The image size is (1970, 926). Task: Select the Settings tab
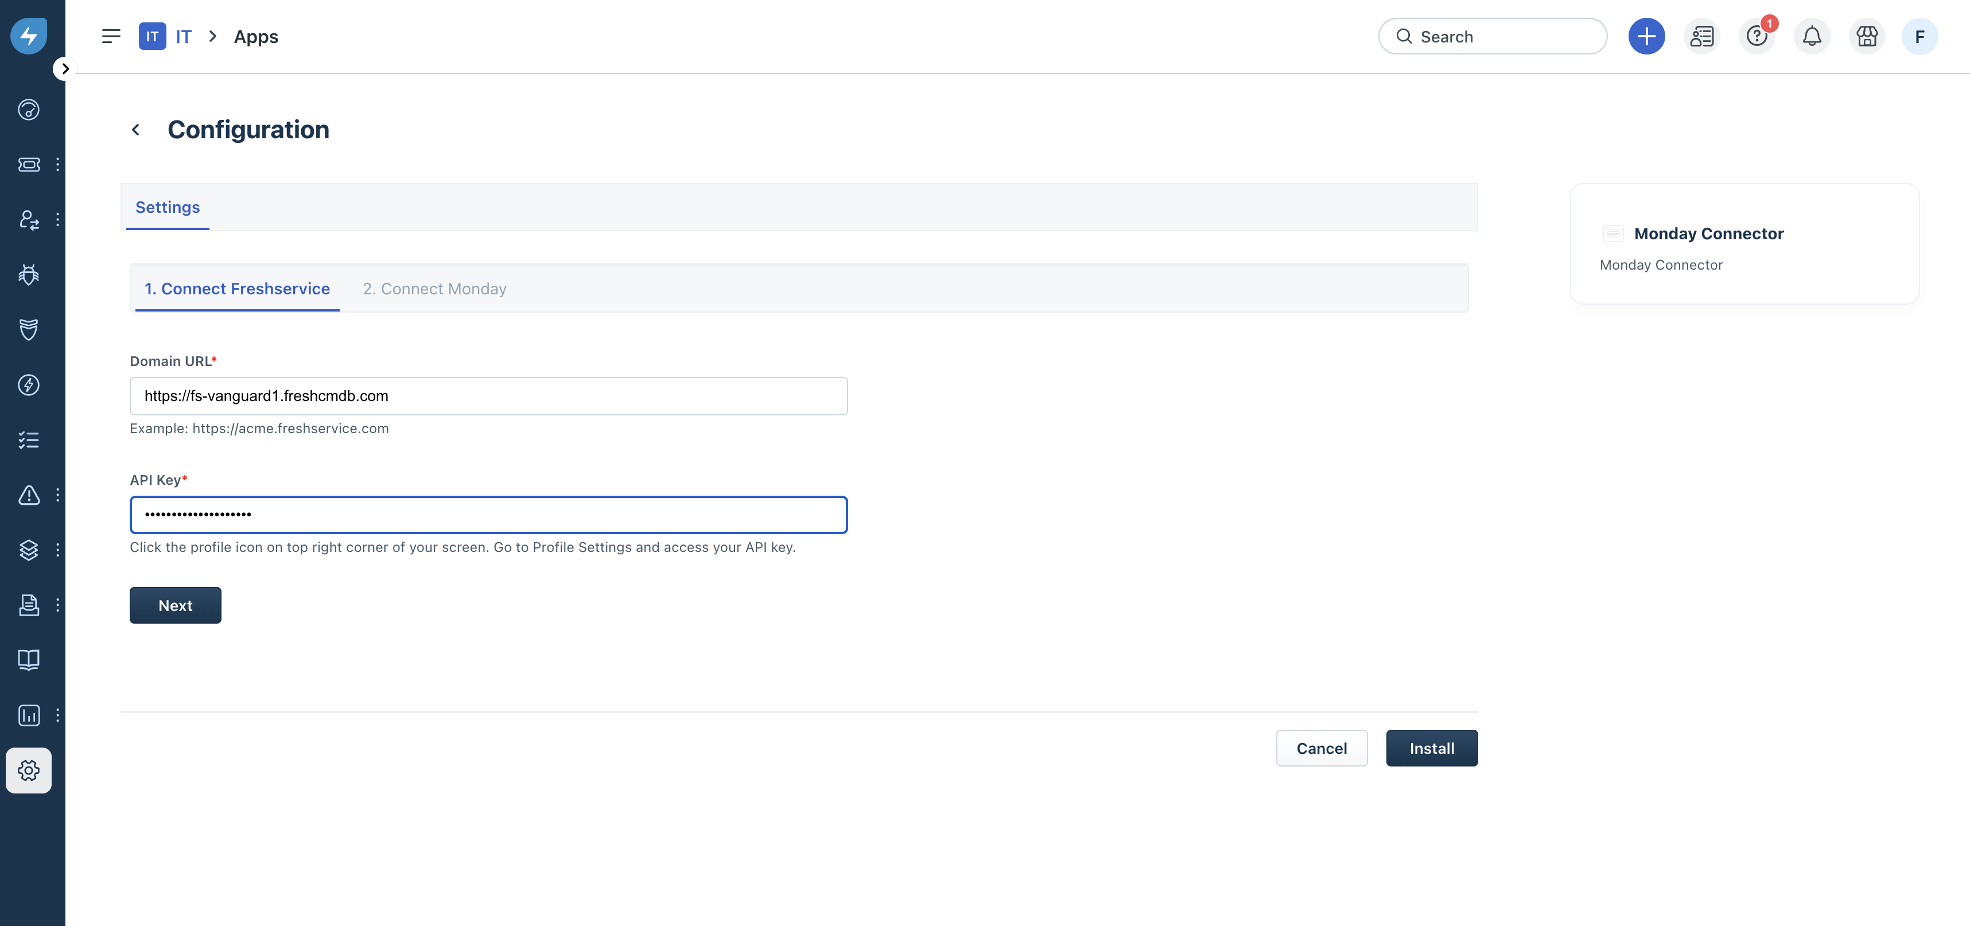[167, 207]
